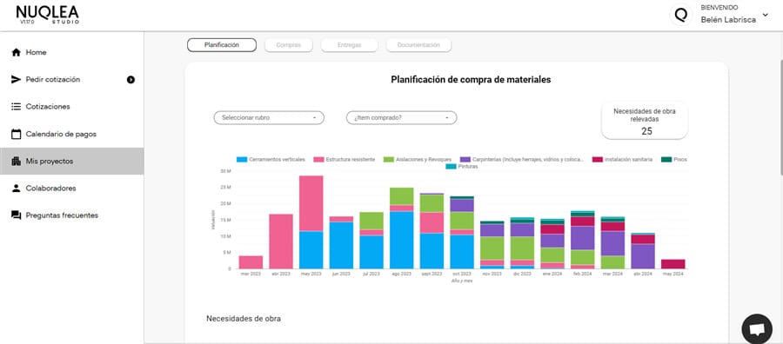Switch to the Compras tab

coord(289,45)
